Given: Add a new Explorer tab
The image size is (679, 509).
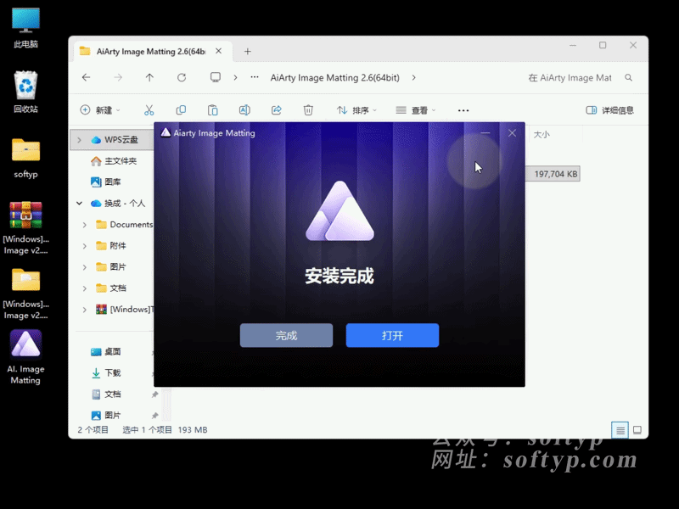Looking at the screenshot, I should point(247,52).
